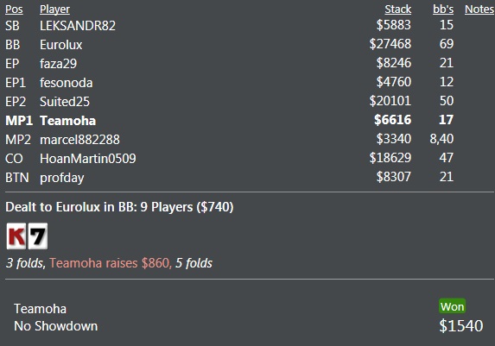
Task: Click the bb's column header
Action: [443, 9]
